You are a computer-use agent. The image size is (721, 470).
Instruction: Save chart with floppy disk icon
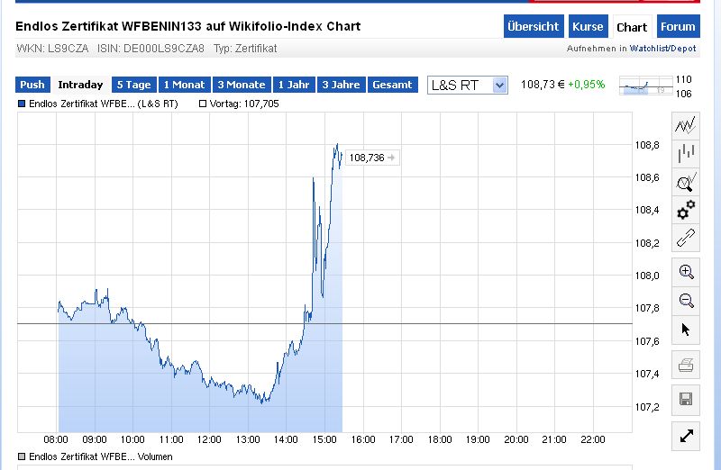tap(686, 399)
